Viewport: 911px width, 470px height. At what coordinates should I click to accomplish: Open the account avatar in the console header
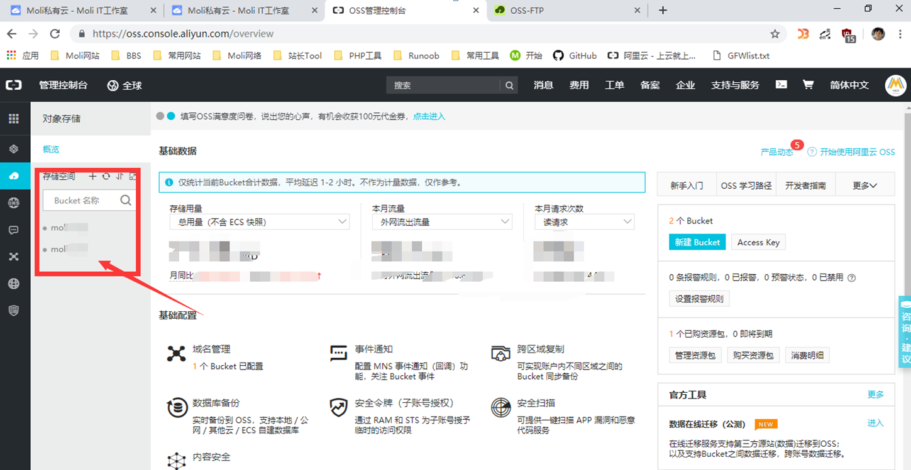[895, 85]
